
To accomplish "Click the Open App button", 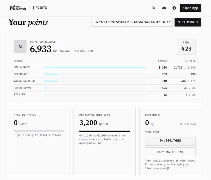I will tap(191, 8).
